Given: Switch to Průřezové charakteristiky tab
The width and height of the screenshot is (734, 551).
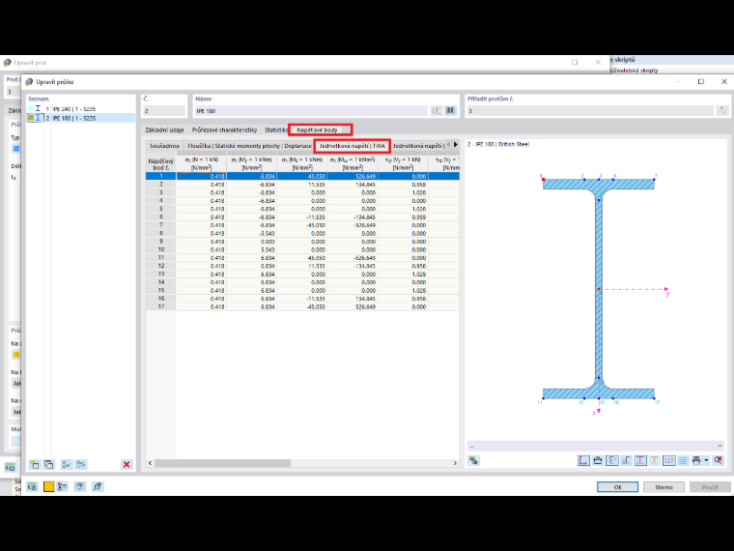Looking at the screenshot, I should [224, 130].
